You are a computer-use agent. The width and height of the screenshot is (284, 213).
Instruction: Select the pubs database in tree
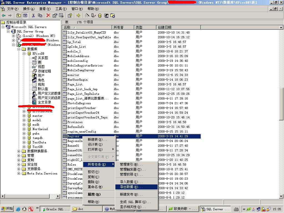click(36, 133)
